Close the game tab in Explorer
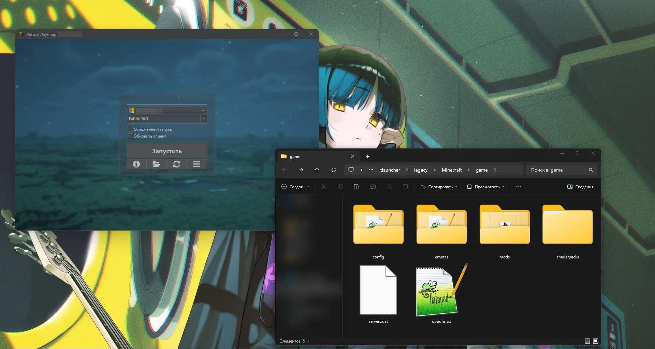This screenshot has width=655, height=349. coord(352,156)
